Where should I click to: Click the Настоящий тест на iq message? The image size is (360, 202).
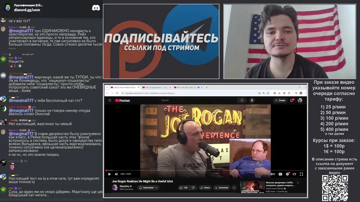[54, 180]
